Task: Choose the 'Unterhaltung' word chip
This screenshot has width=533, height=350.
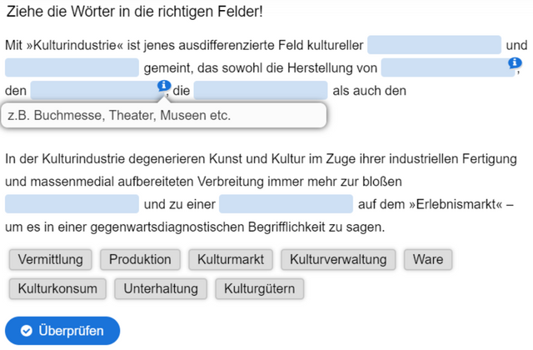Action: point(161,289)
